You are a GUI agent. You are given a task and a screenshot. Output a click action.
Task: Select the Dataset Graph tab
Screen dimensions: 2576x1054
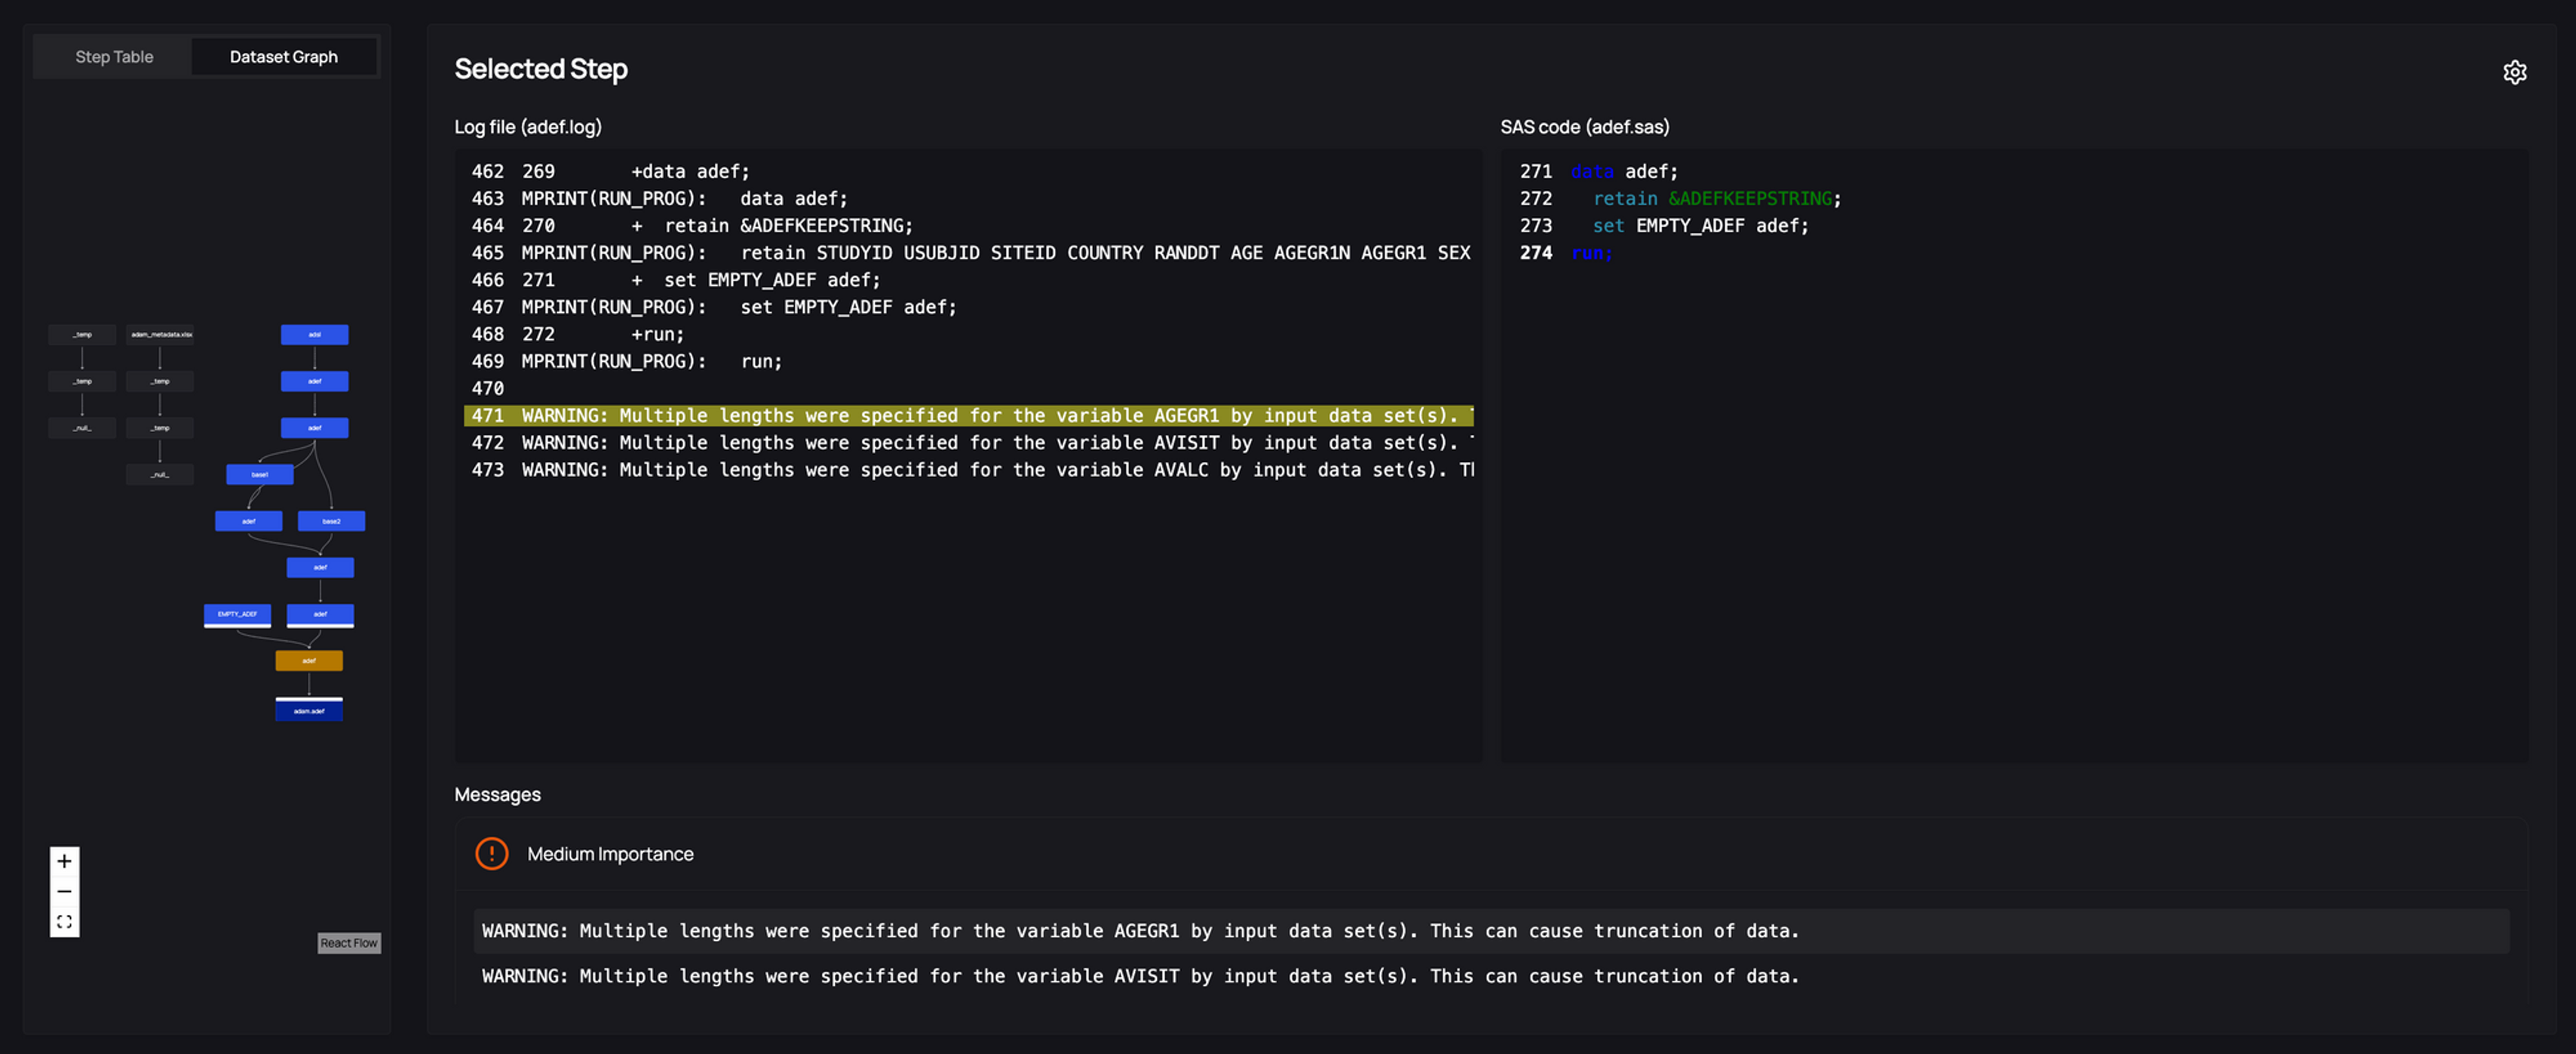point(283,57)
